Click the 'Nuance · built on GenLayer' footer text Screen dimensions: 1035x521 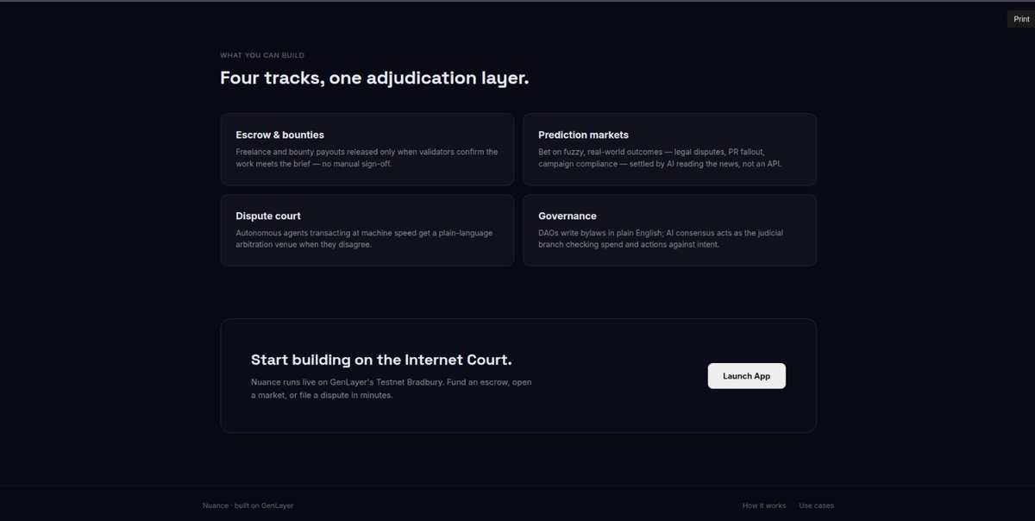pos(248,505)
